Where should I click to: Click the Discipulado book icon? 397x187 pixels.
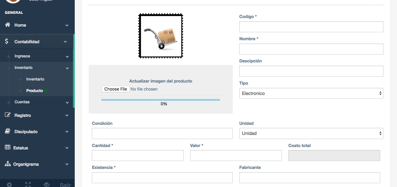(x=8, y=131)
